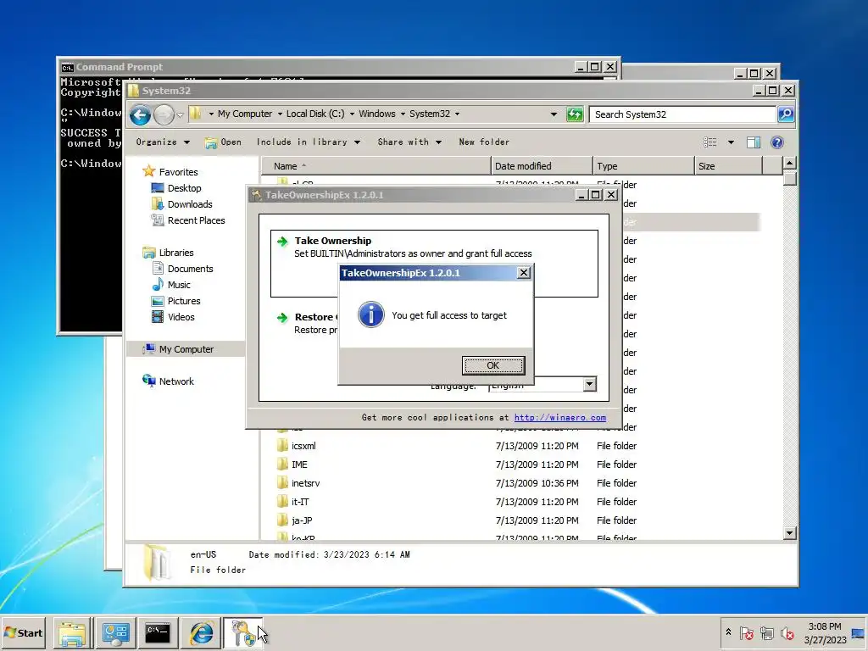Click the taskbar clock showing 3:08 PM

[x=825, y=632]
